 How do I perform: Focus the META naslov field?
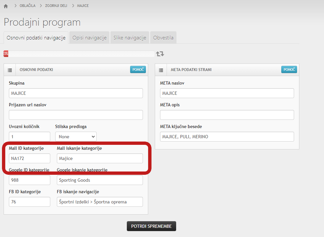click(227, 93)
